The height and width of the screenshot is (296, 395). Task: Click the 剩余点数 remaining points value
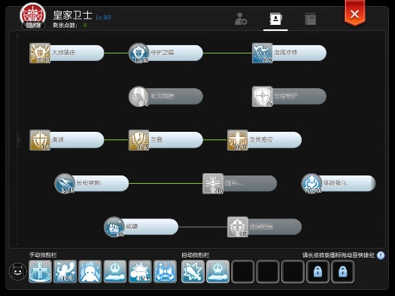[85, 25]
